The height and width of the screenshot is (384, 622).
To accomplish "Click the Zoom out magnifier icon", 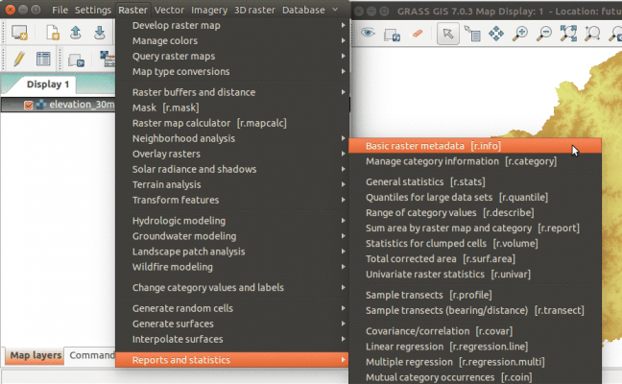I will point(545,34).
